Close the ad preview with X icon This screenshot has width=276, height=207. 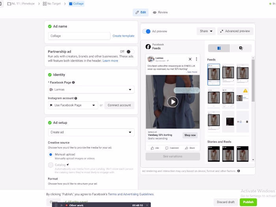click(x=190, y=59)
